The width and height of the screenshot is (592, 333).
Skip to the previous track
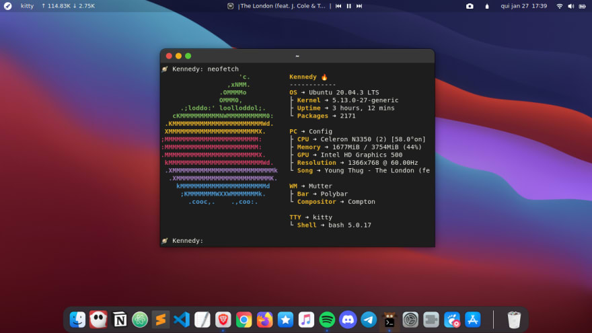click(x=338, y=6)
